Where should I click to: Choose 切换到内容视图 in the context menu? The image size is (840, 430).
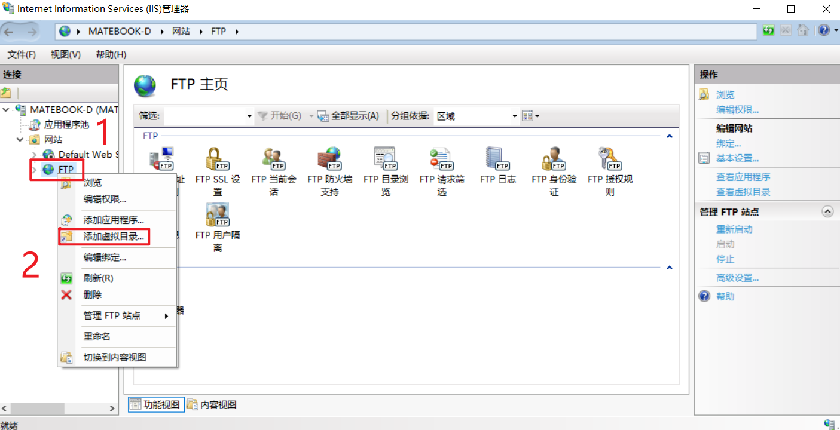117,357
